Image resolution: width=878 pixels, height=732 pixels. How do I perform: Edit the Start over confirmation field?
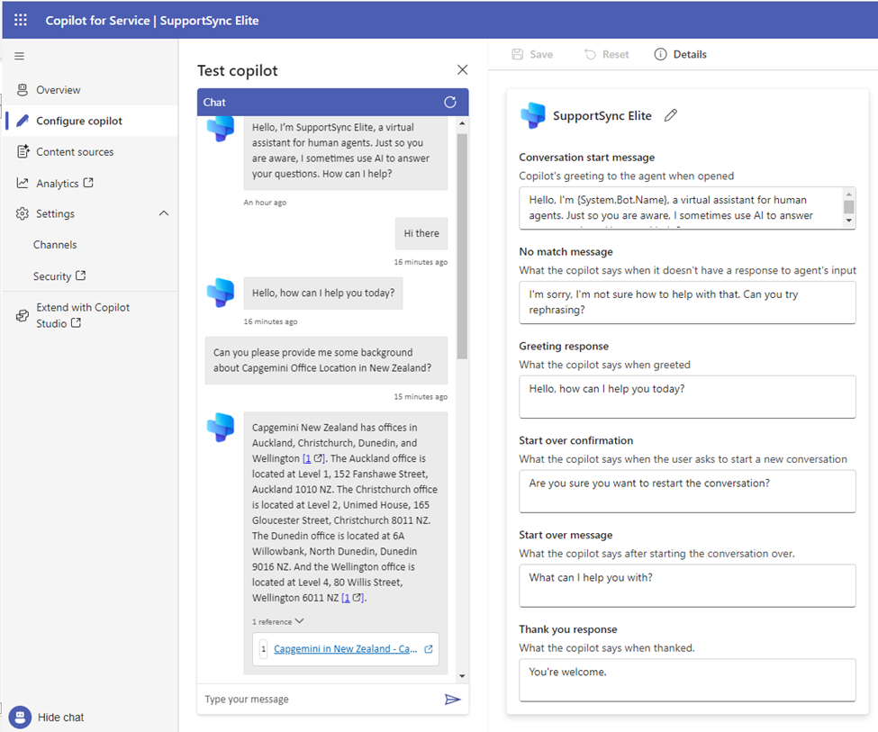tap(687, 492)
